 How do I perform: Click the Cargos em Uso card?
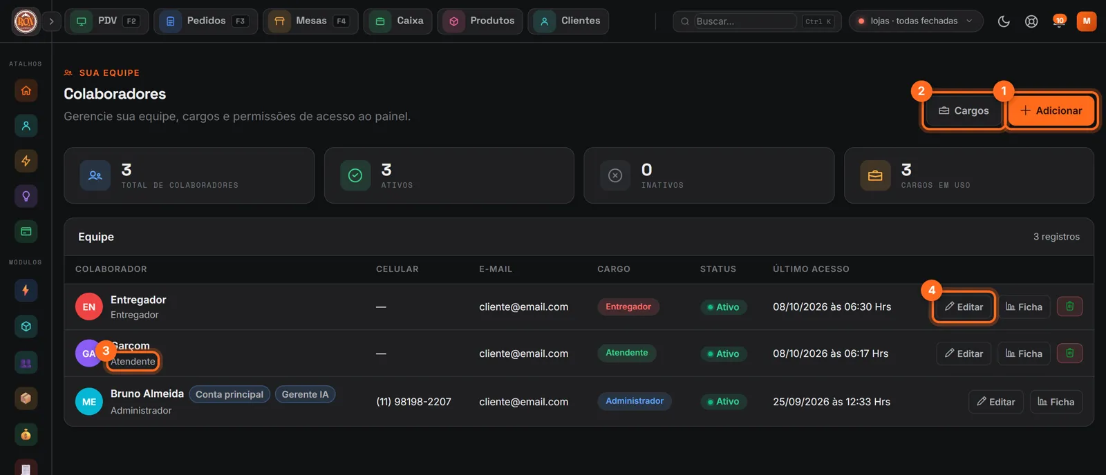[969, 175]
